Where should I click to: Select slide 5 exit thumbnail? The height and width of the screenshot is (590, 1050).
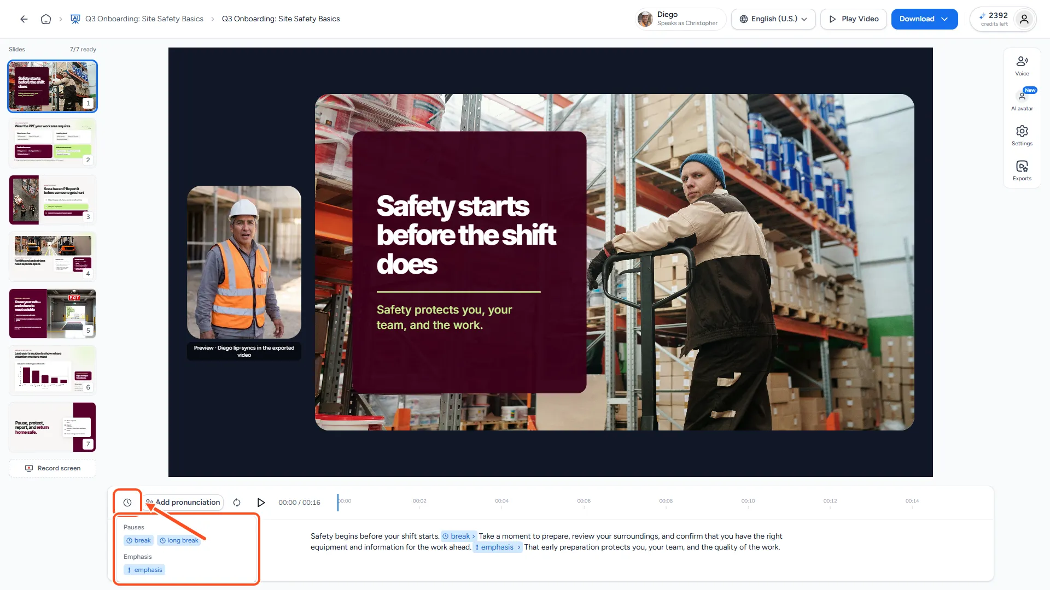pos(52,314)
